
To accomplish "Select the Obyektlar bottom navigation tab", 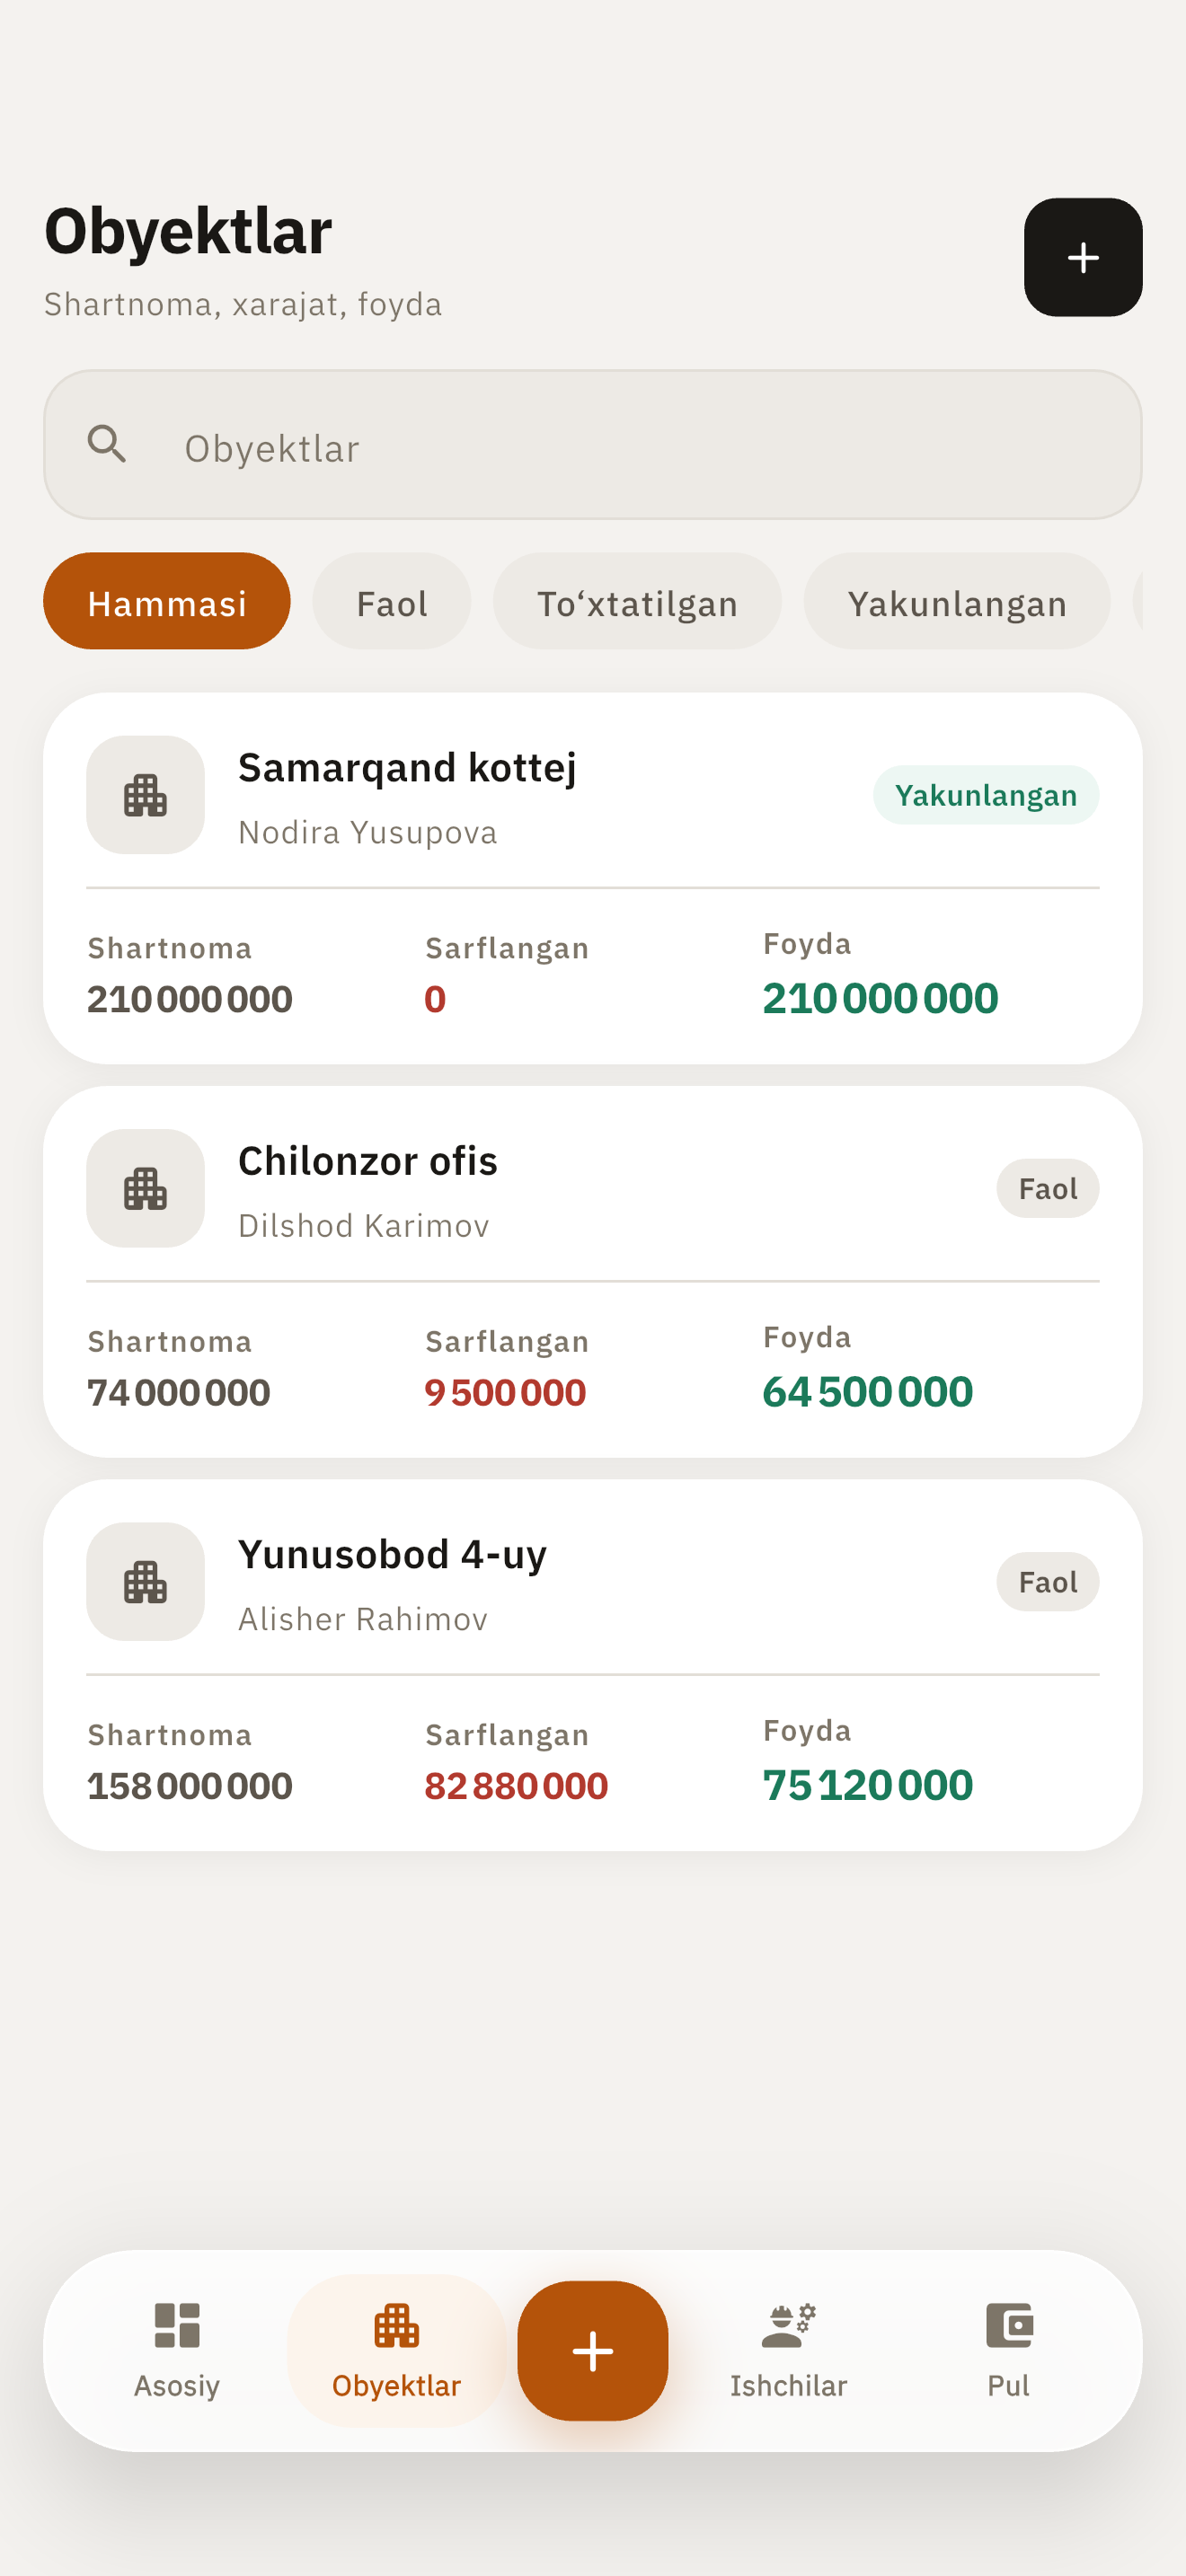I will 397,2350.
